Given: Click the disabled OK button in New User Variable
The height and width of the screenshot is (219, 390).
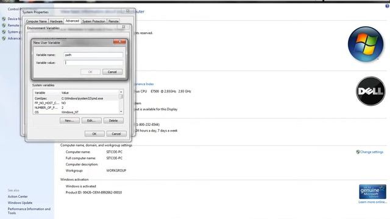Looking at the screenshot, I should (90, 72).
